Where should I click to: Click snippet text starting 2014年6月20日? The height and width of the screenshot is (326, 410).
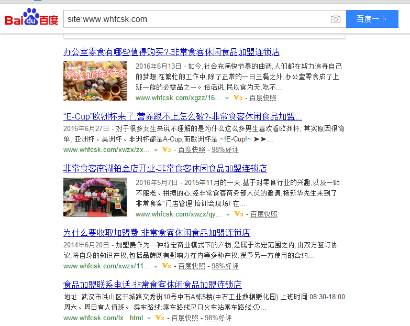point(201,250)
